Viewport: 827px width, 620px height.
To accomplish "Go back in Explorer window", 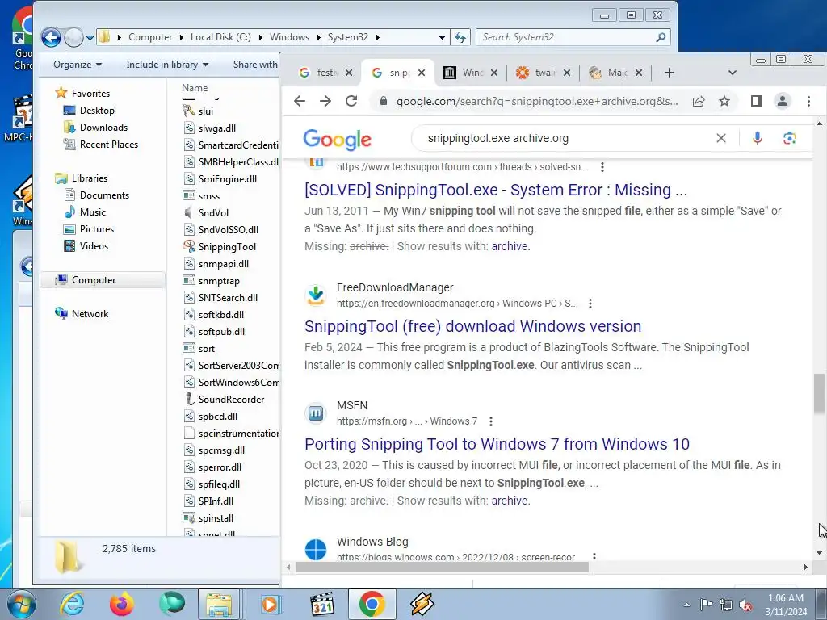I will (x=51, y=37).
